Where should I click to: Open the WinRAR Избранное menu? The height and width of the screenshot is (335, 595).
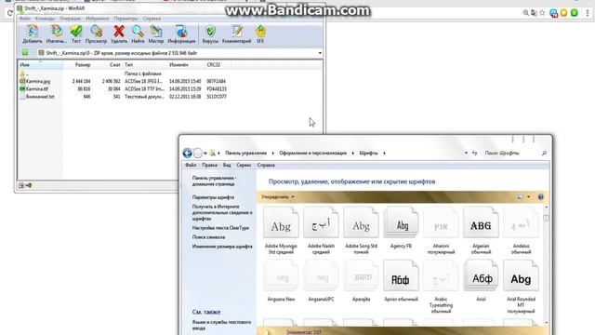click(97, 19)
